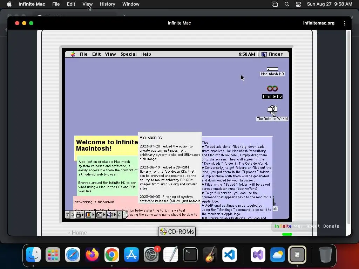
Task: Open the Weather app from the Dock
Action: [x=278, y=255]
